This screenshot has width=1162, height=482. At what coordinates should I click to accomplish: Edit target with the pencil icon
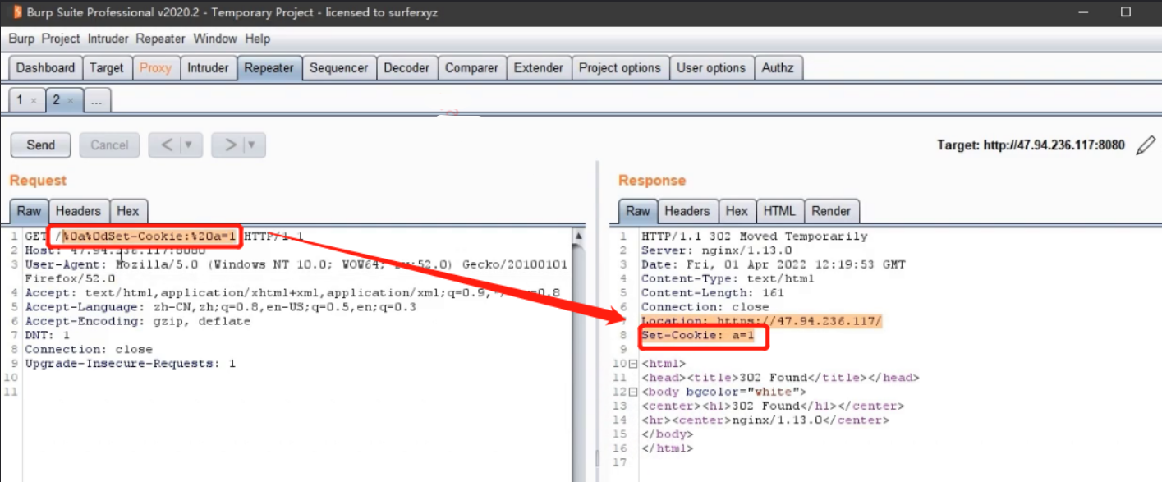pyautogui.click(x=1145, y=146)
